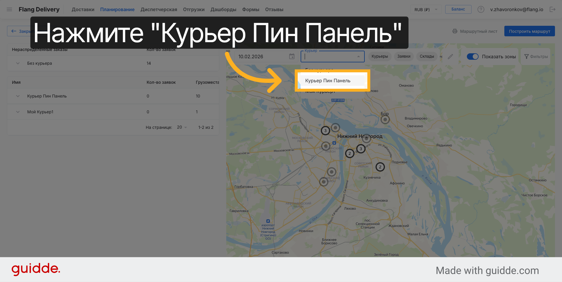562x282 pixels.
Task: Open the Отзывы menu item
Action: [274, 9]
